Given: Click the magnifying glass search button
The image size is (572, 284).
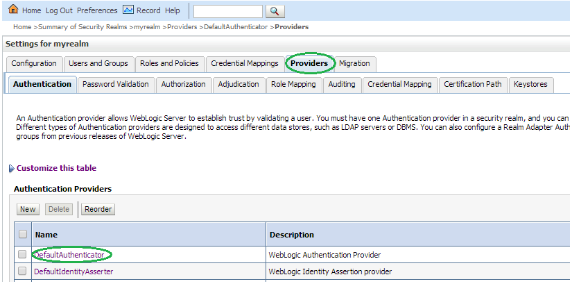Looking at the screenshot, I should click(275, 11).
